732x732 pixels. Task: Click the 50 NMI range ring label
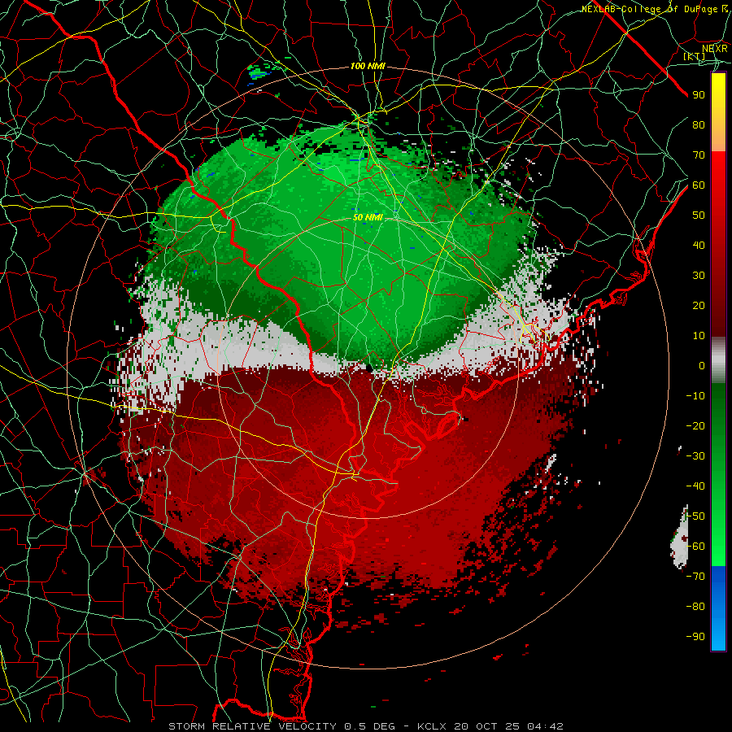tap(368, 217)
